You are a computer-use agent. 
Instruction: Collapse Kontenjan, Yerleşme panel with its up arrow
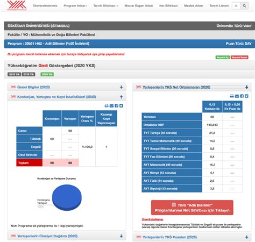[x=122, y=97]
